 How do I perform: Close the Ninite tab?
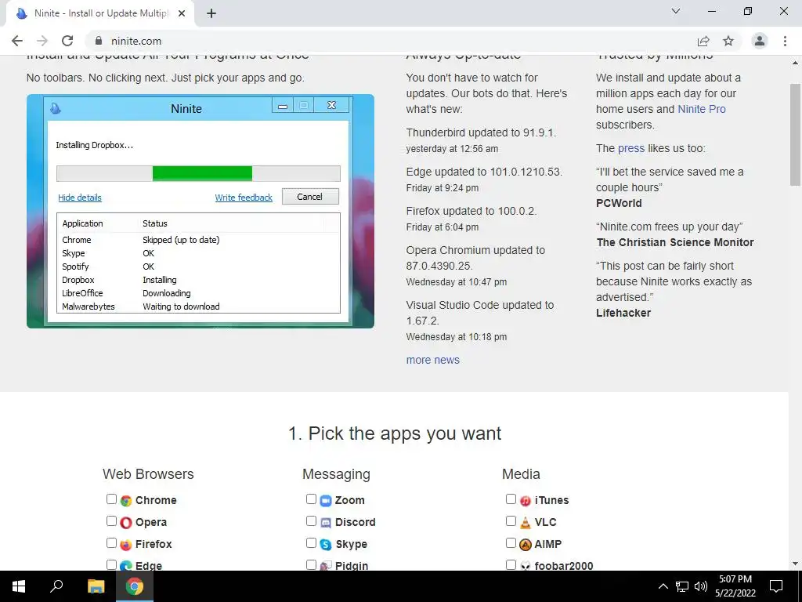tap(182, 13)
